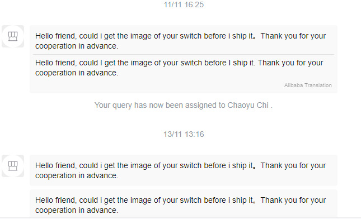Click the agent name Chaoyu Chi

pyautogui.click(x=248, y=105)
